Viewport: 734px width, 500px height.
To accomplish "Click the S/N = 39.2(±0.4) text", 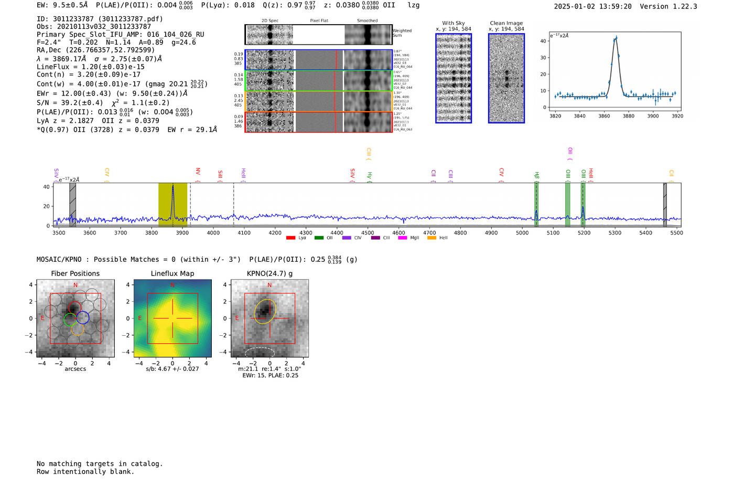I will click(x=70, y=103).
